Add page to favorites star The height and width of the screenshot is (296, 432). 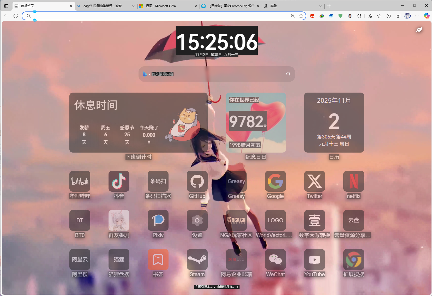301,16
